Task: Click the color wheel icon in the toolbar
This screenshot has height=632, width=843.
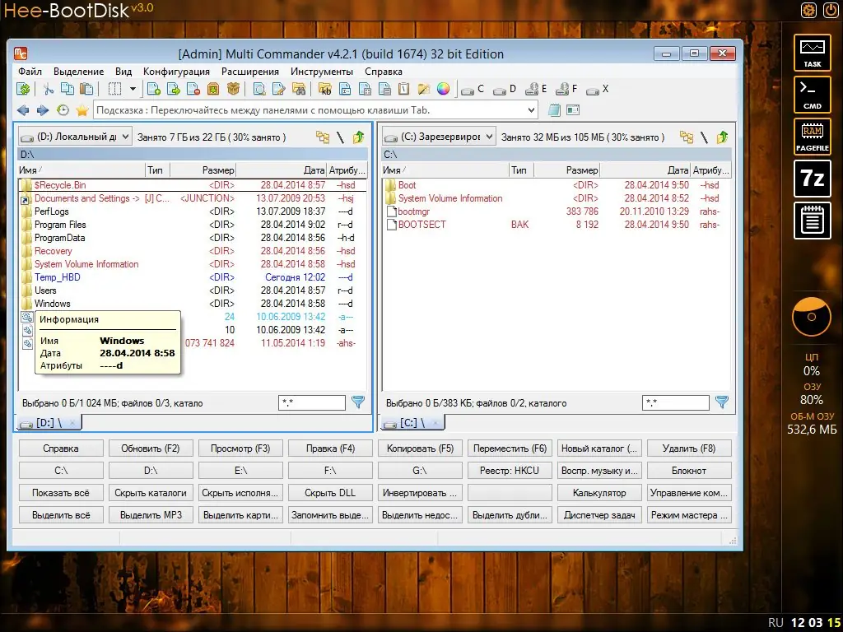Action: (442, 89)
